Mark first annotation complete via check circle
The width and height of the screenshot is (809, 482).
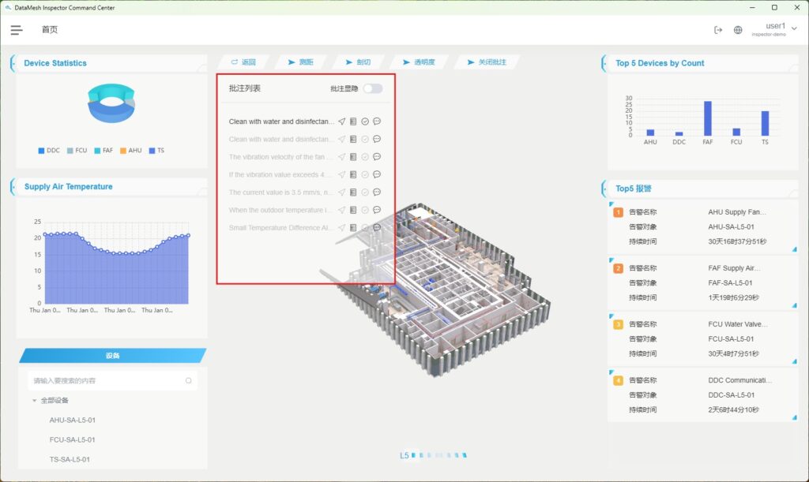365,121
